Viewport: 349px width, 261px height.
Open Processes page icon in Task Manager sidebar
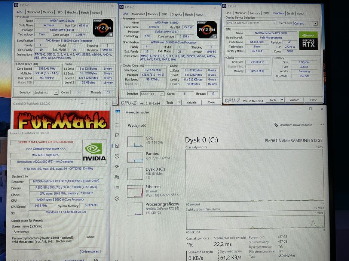[x=117, y=135]
